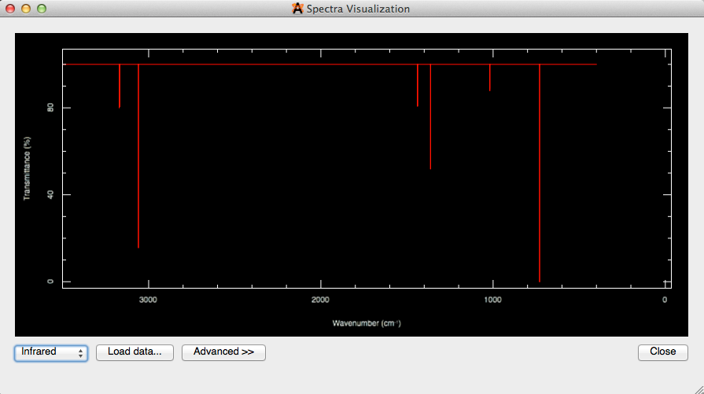The width and height of the screenshot is (704, 394).
Task: Click the Avogadro icon in the title bar
Action: tap(297, 9)
